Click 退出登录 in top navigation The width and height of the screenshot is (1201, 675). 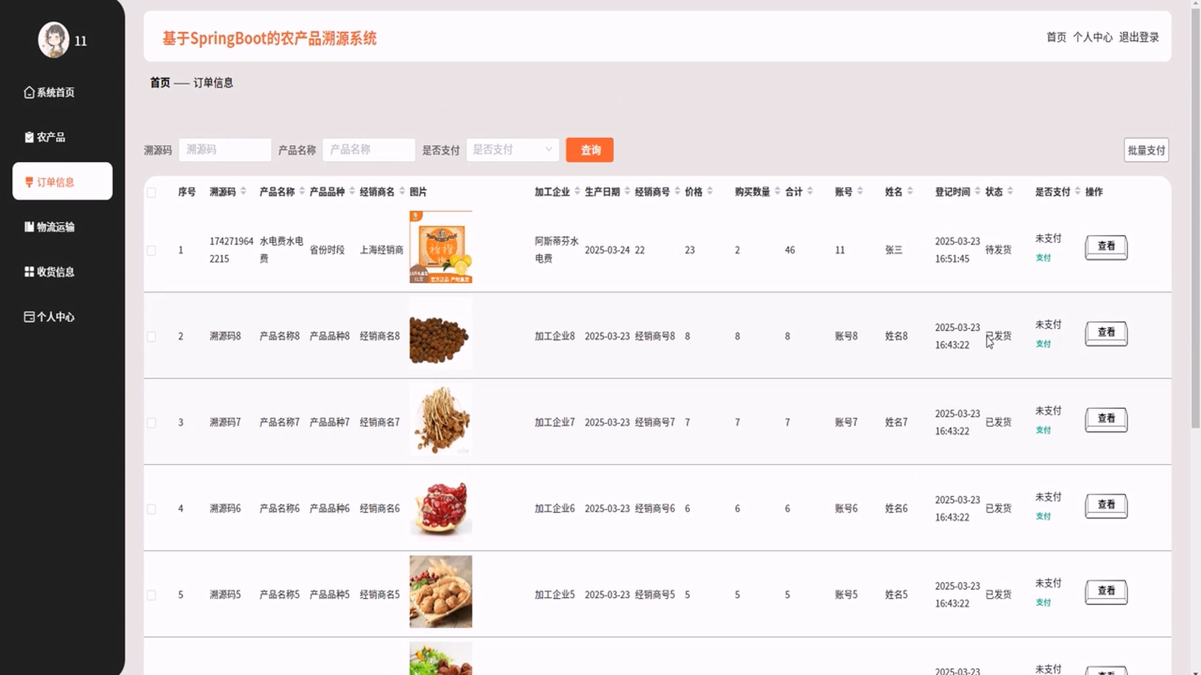tap(1139, 37)
